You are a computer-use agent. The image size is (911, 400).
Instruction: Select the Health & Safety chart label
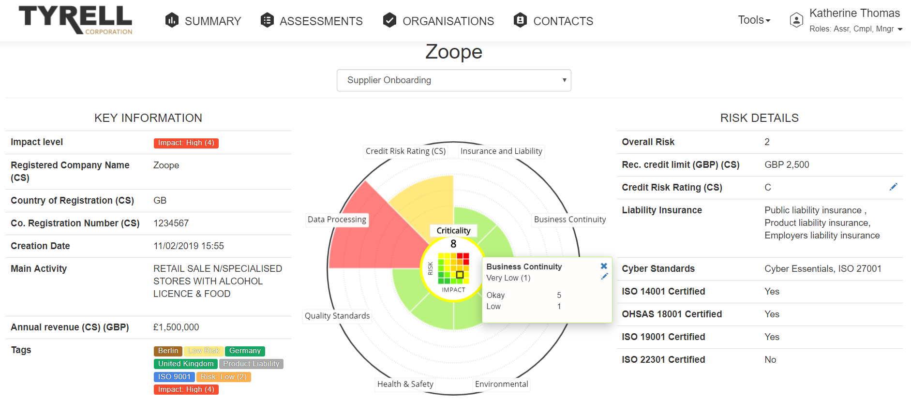point(405,384)
